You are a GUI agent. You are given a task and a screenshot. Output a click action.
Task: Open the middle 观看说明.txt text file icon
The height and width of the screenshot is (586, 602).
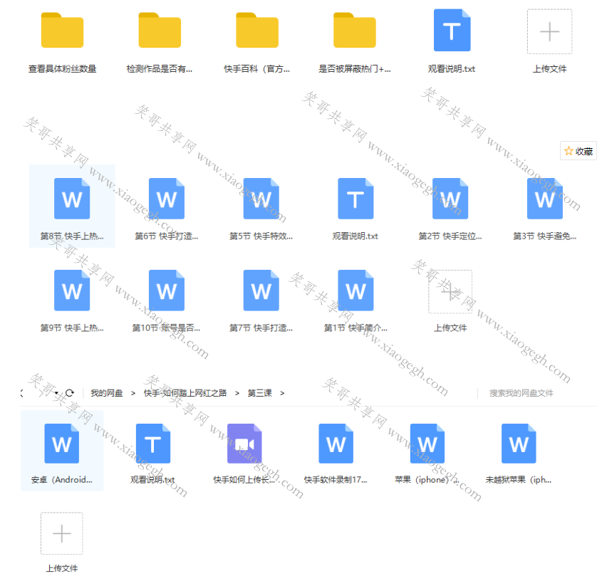coord(356,199)
